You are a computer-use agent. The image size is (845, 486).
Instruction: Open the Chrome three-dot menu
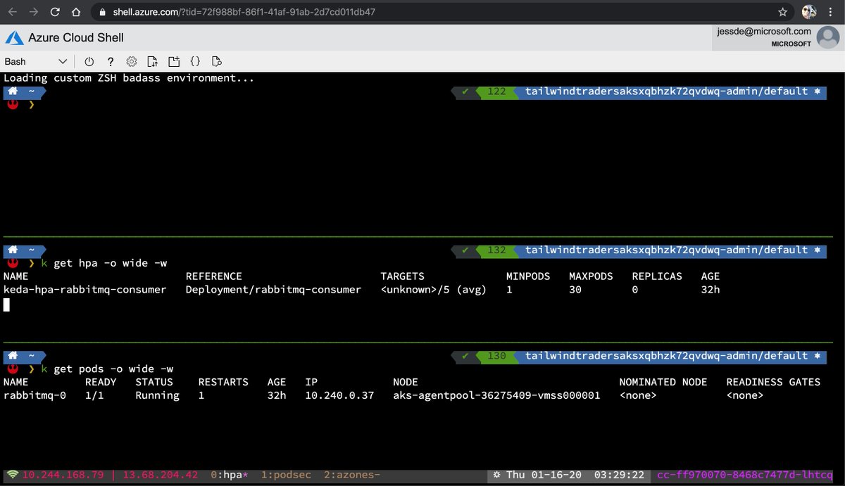tap(832, 12)
